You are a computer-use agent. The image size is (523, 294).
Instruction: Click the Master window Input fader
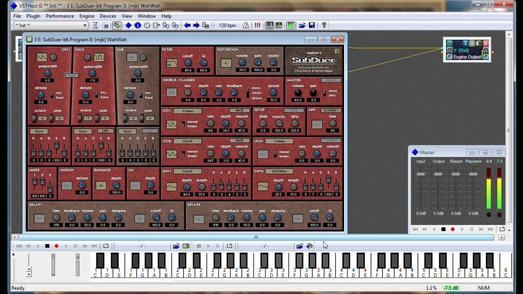pos(421,174)
